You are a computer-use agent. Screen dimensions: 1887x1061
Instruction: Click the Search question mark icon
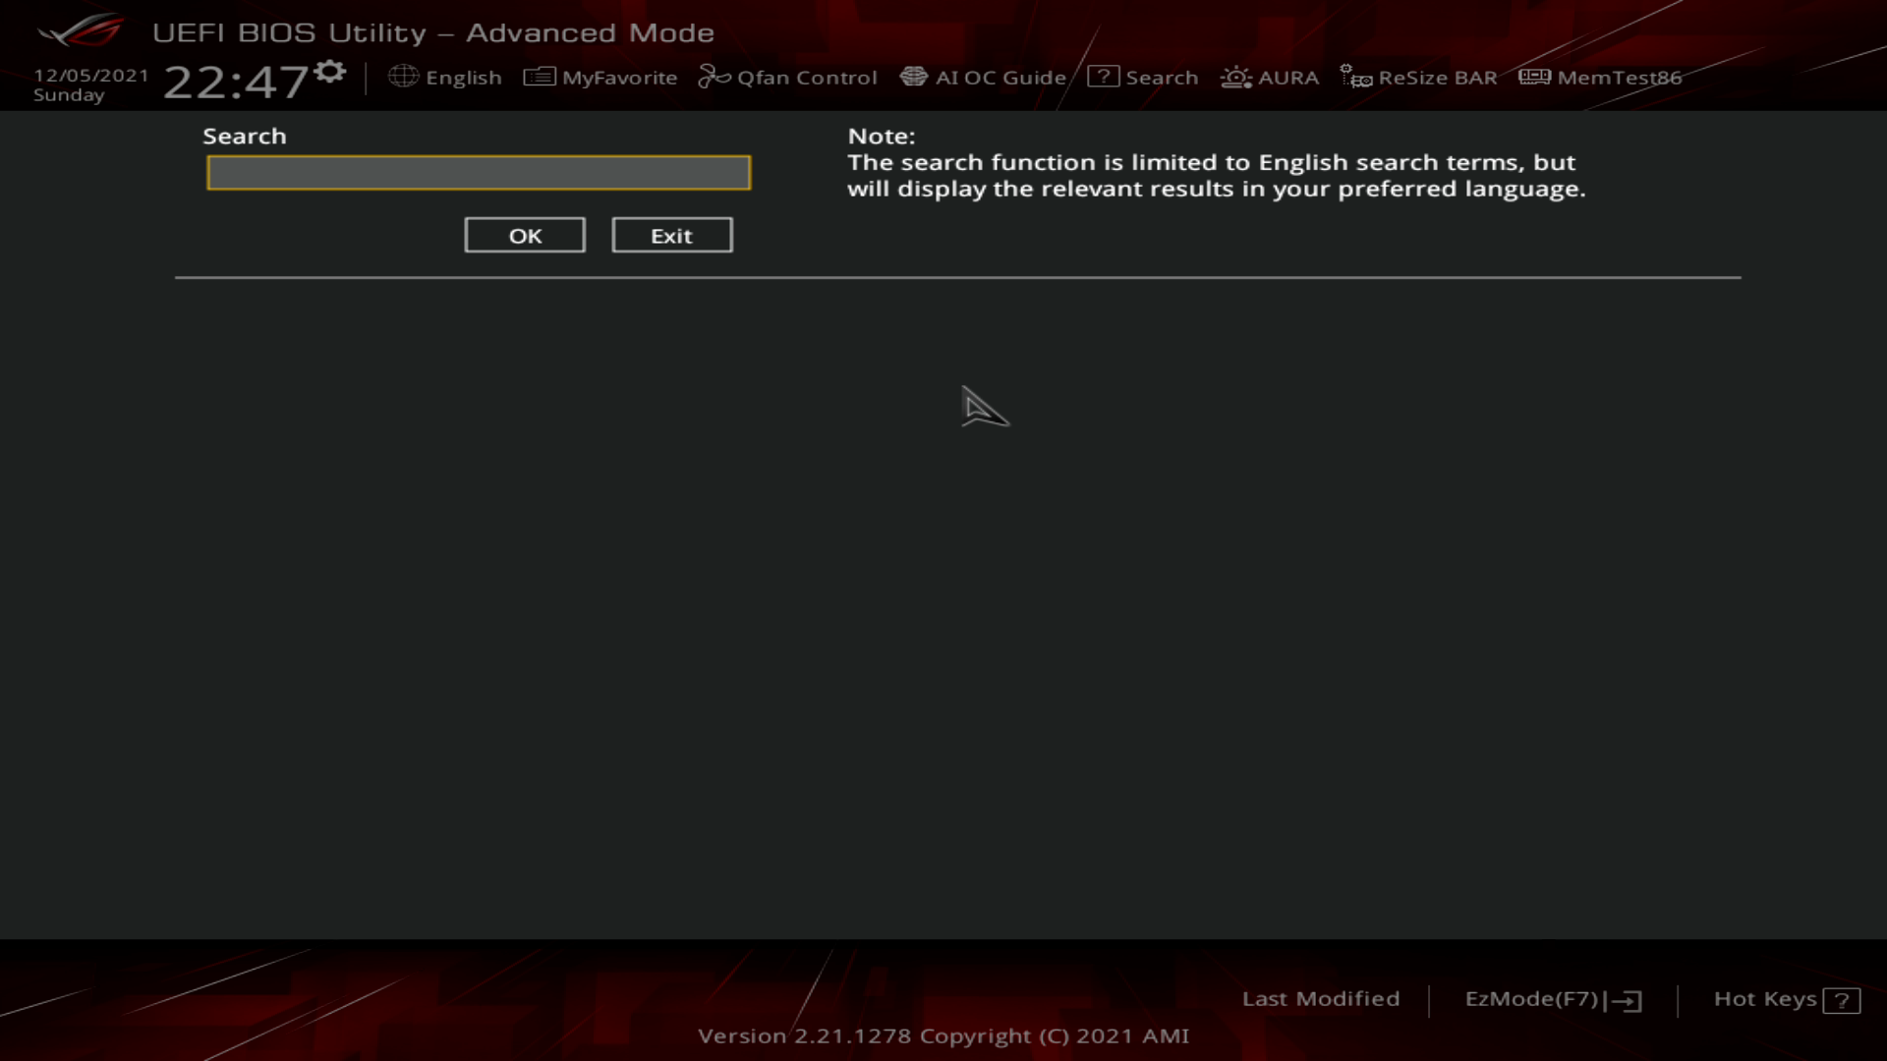pos(1103,77)
